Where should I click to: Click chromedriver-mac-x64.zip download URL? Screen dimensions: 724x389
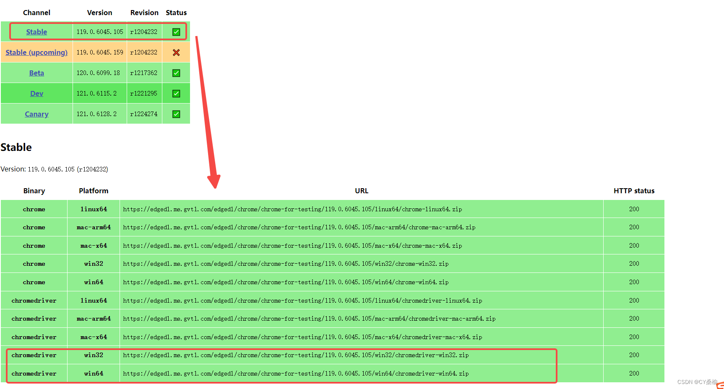pyautogui.click(x=302, y=337)
